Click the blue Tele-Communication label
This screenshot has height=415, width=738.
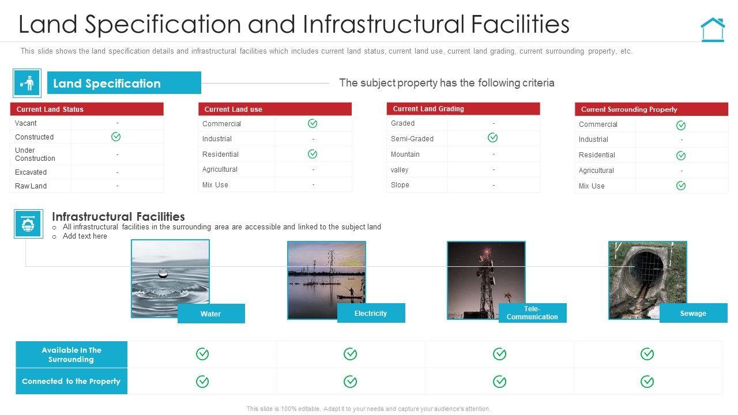coord(532,313)
